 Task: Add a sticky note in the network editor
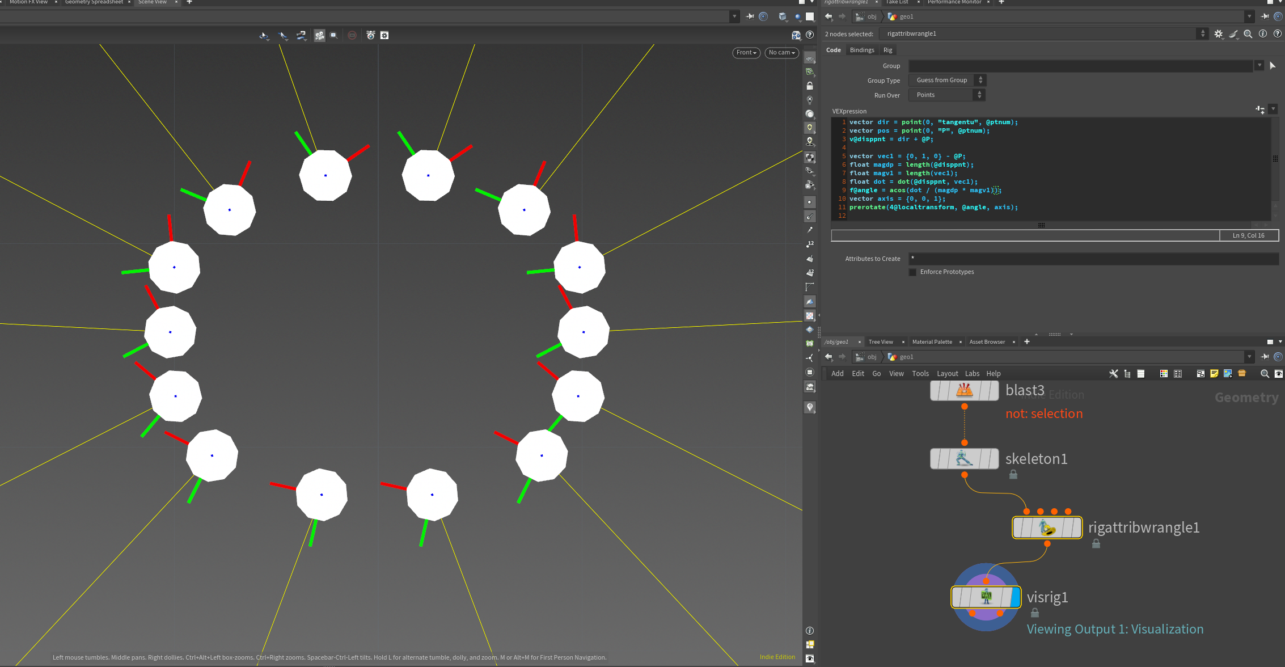tap(1214, 374)
